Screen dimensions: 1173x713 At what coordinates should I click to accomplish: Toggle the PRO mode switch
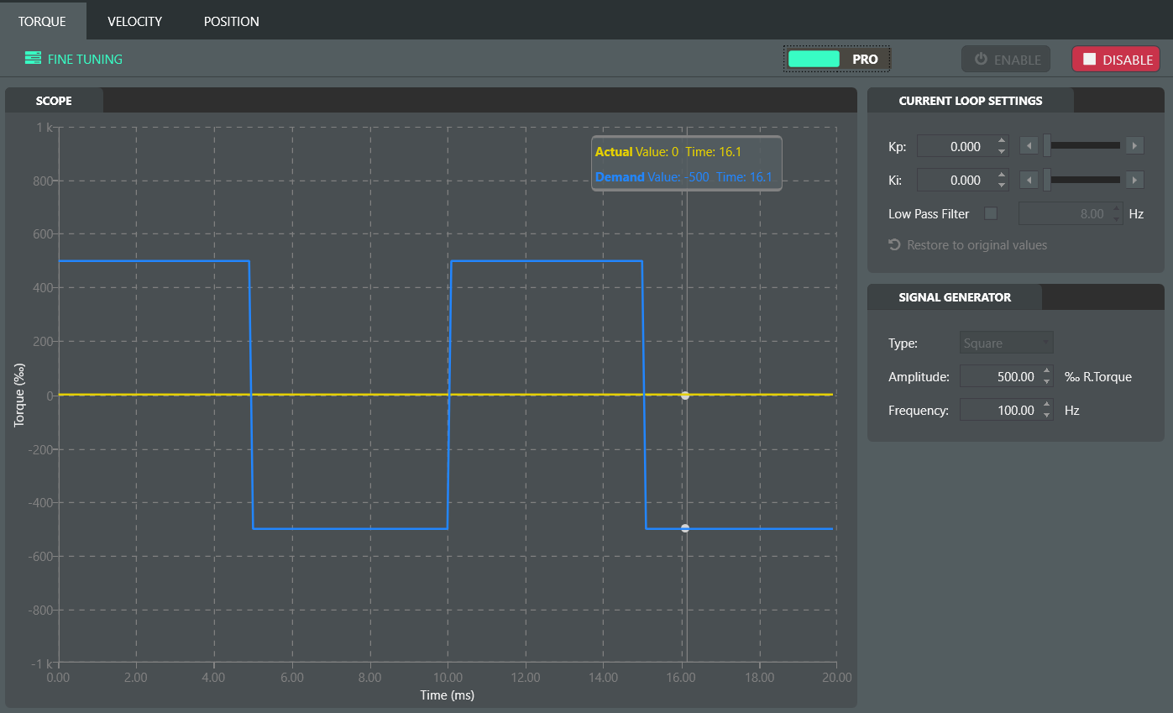pos(836,59)
